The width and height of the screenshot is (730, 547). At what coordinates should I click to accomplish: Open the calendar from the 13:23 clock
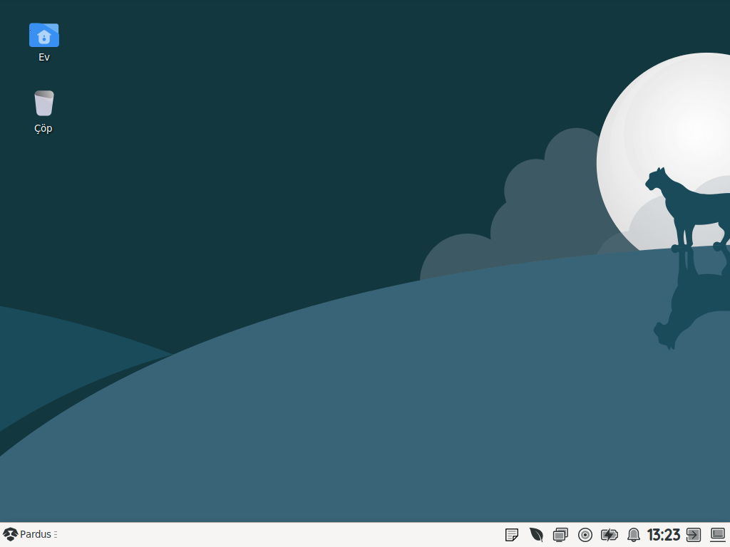point(663,535)
